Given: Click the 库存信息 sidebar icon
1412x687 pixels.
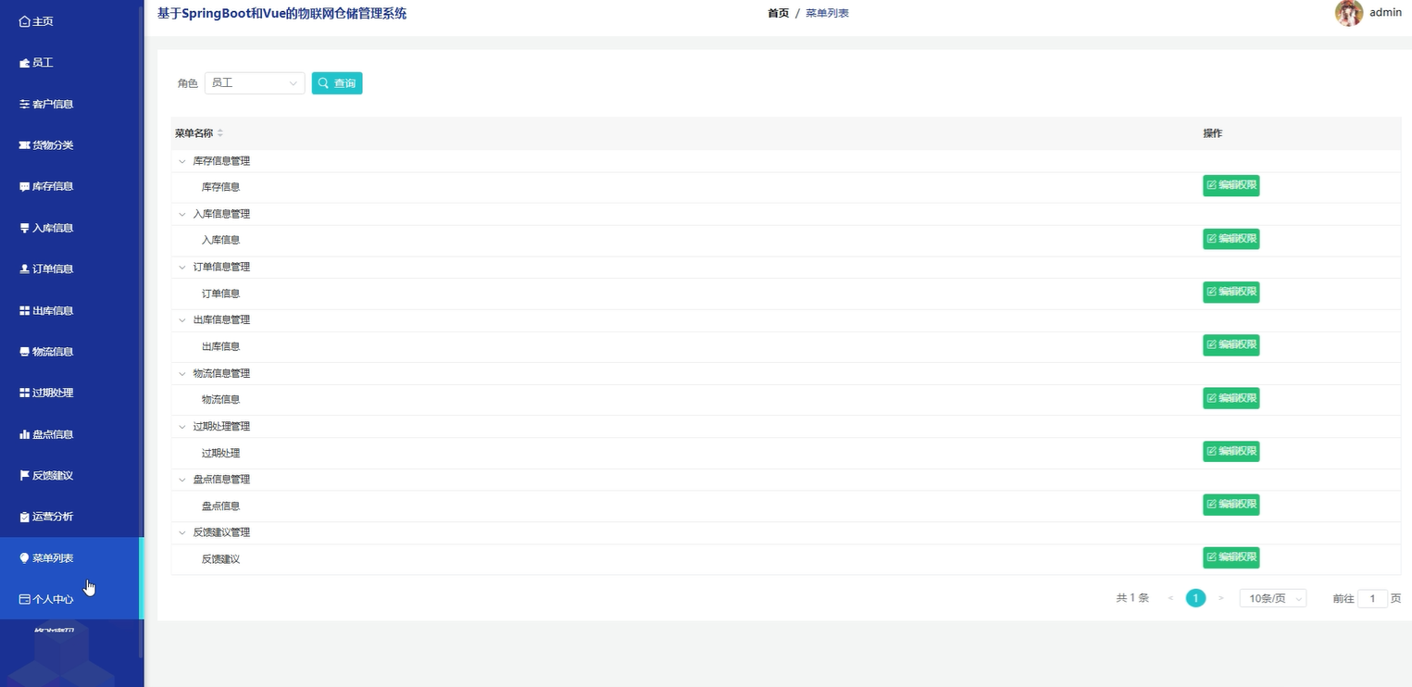Looking at the screenshot, I should pos(25,187).
